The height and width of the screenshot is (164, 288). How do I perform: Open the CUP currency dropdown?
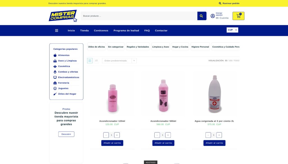(x=232, y=30)
